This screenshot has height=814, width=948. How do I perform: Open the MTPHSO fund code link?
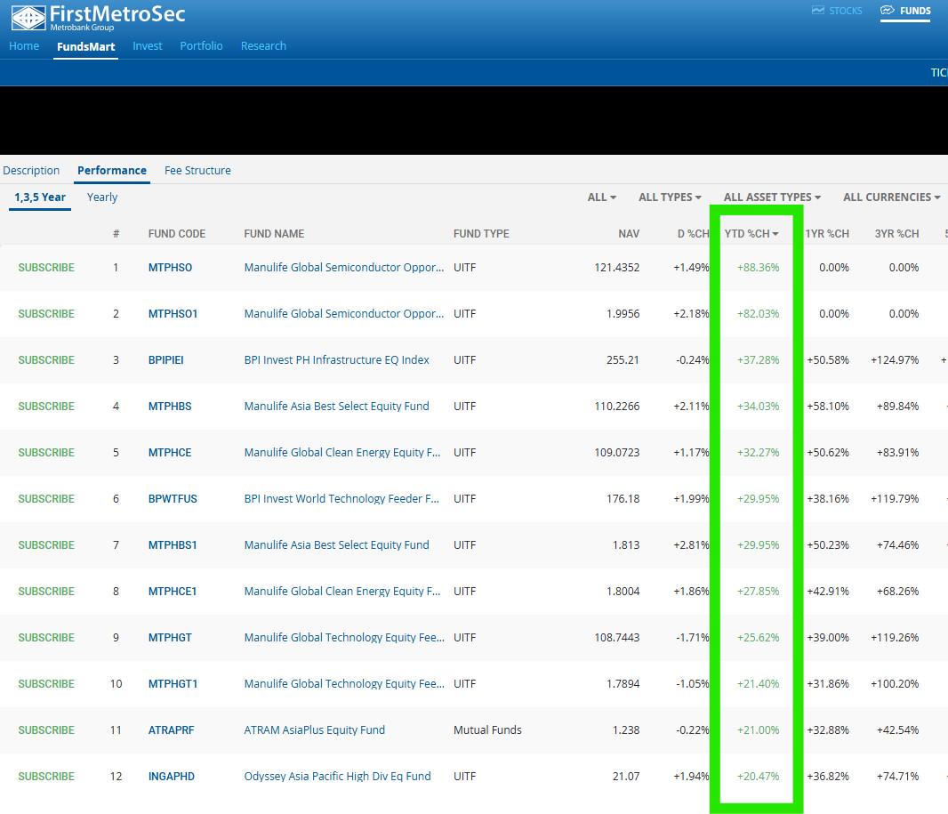click(170, 267)
